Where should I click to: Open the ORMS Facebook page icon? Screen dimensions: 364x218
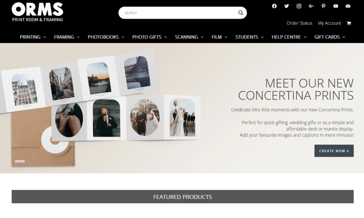point(274,6)
